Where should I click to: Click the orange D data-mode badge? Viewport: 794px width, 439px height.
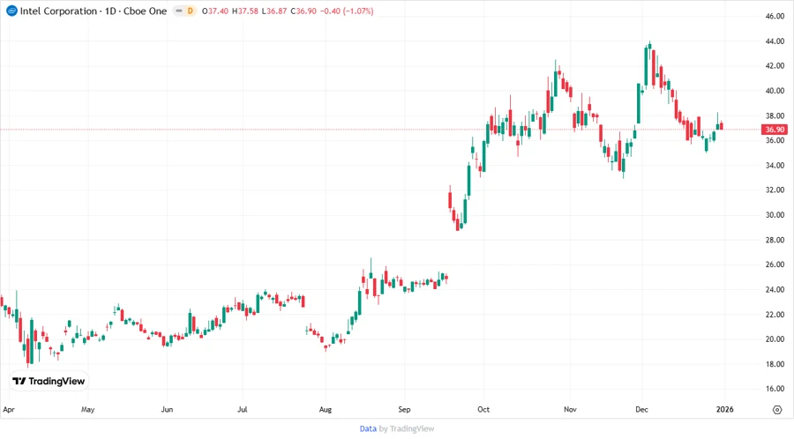[x=191, y=11]
